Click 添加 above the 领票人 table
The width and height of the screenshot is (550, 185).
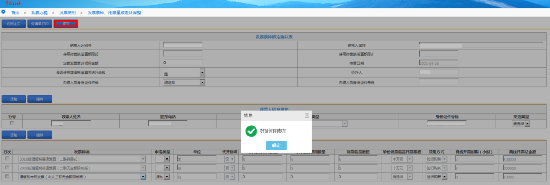coord(14,99)
